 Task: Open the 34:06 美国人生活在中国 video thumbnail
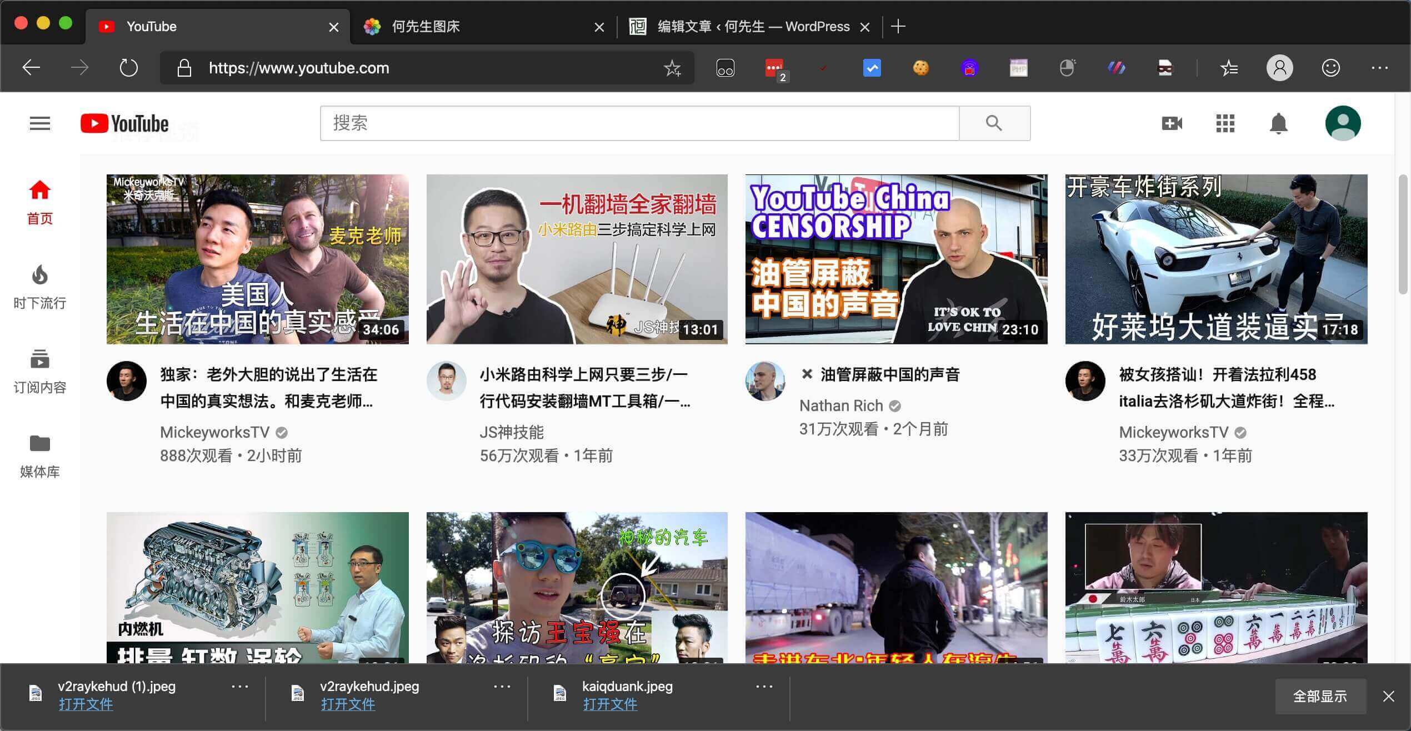tap(257, 259)
